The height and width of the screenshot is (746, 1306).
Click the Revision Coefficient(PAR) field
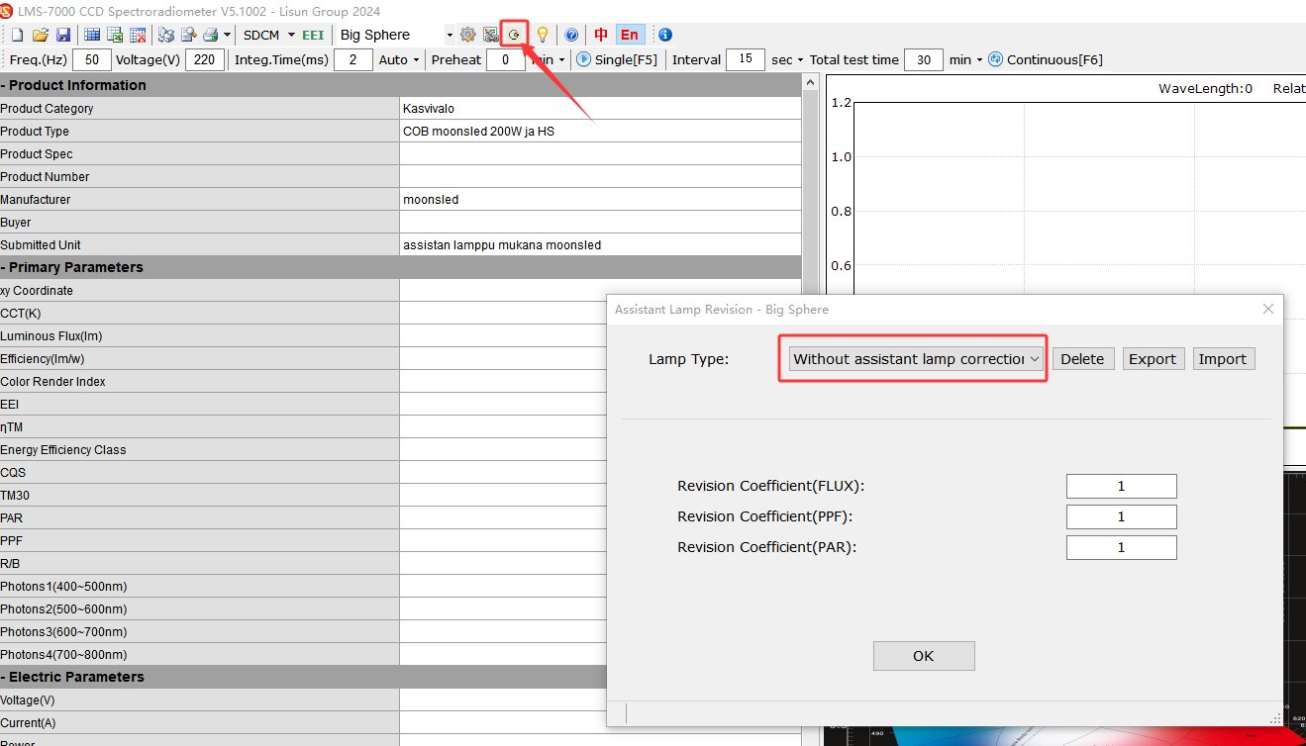1122,547
